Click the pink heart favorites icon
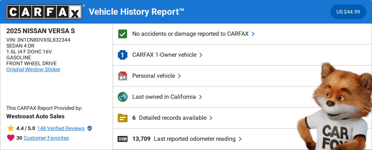Image resolution: width=372 pixels, height=150 pixels. pos(11,138)
